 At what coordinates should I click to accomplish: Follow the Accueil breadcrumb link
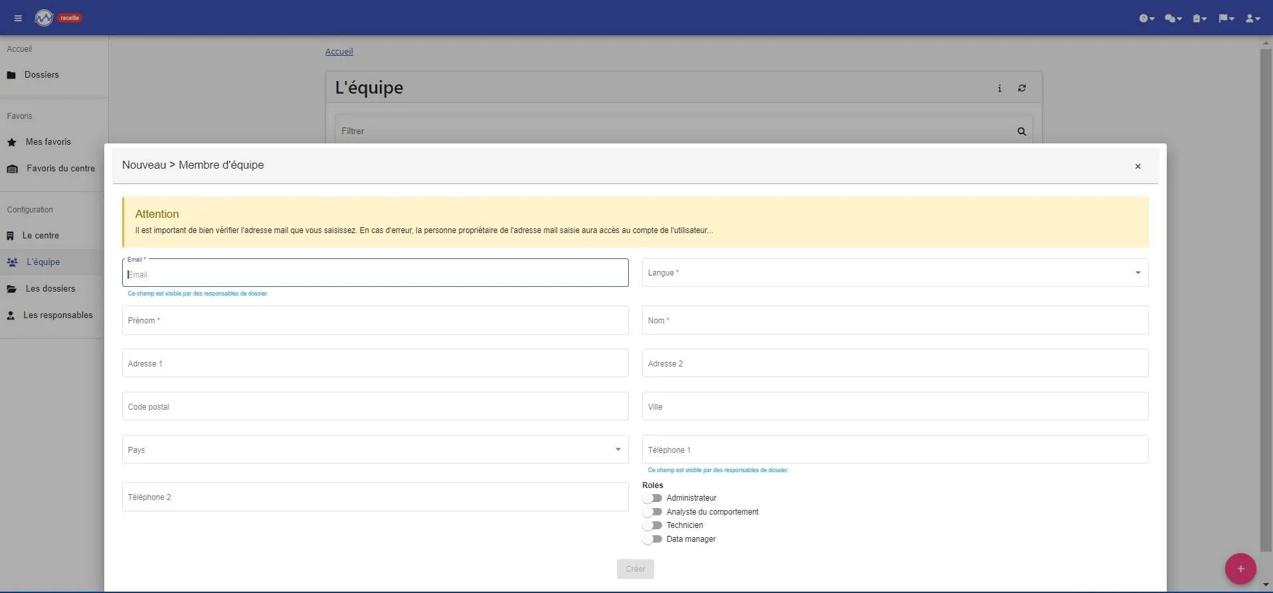point(339,52)
